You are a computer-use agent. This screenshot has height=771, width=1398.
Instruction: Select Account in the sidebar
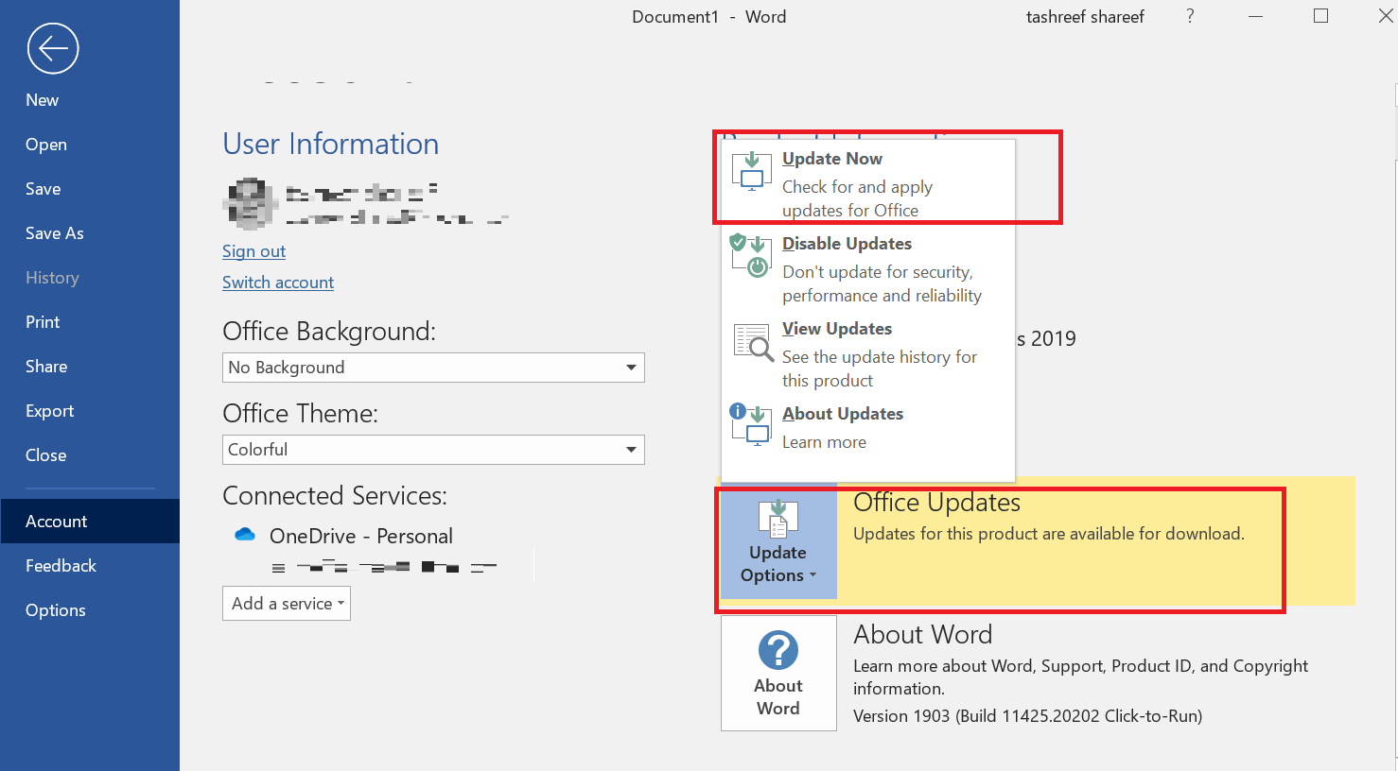(90, 522)
